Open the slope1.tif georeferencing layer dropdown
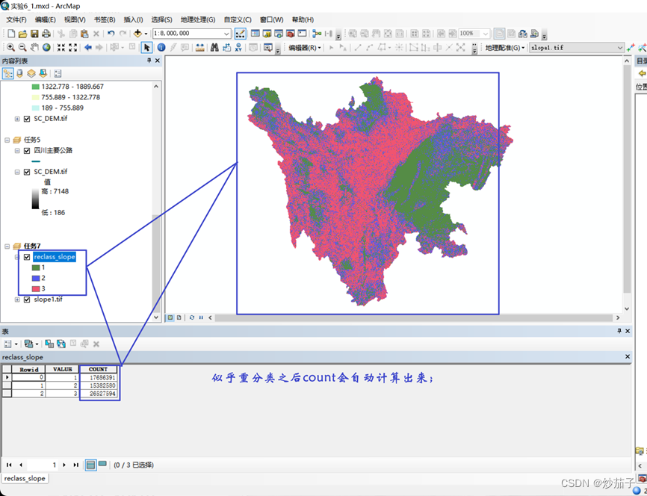This screenshot has height=496, width=647. (620, 48)
